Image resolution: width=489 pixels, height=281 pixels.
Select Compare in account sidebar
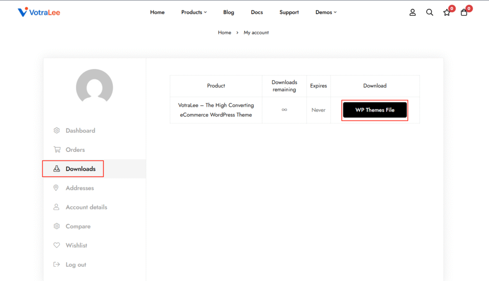[x=78, y=227]
